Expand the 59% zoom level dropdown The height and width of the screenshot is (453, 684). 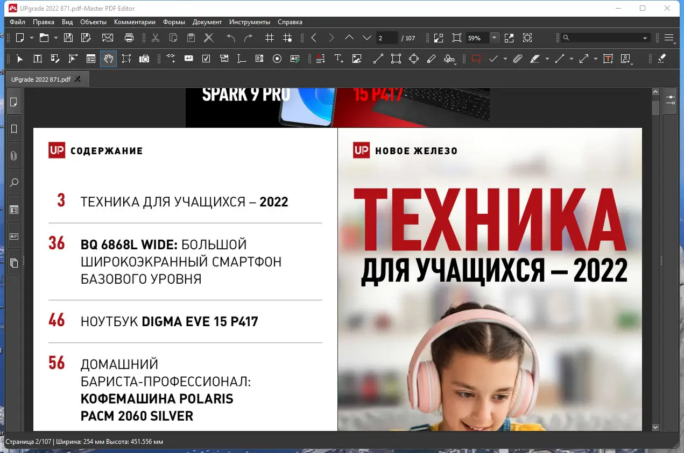pos(494,38)
